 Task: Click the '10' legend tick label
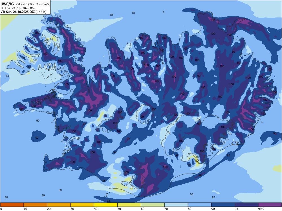tap(25, 209)
